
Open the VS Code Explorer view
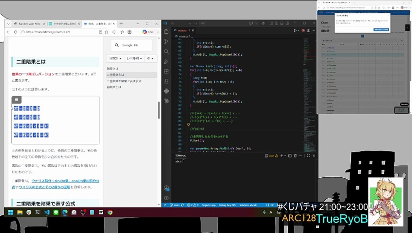166,32
